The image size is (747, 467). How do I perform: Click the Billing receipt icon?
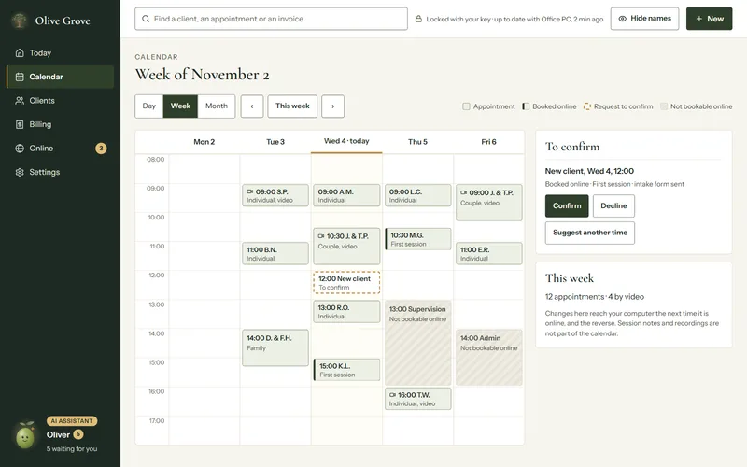click(x=20, y=124)
